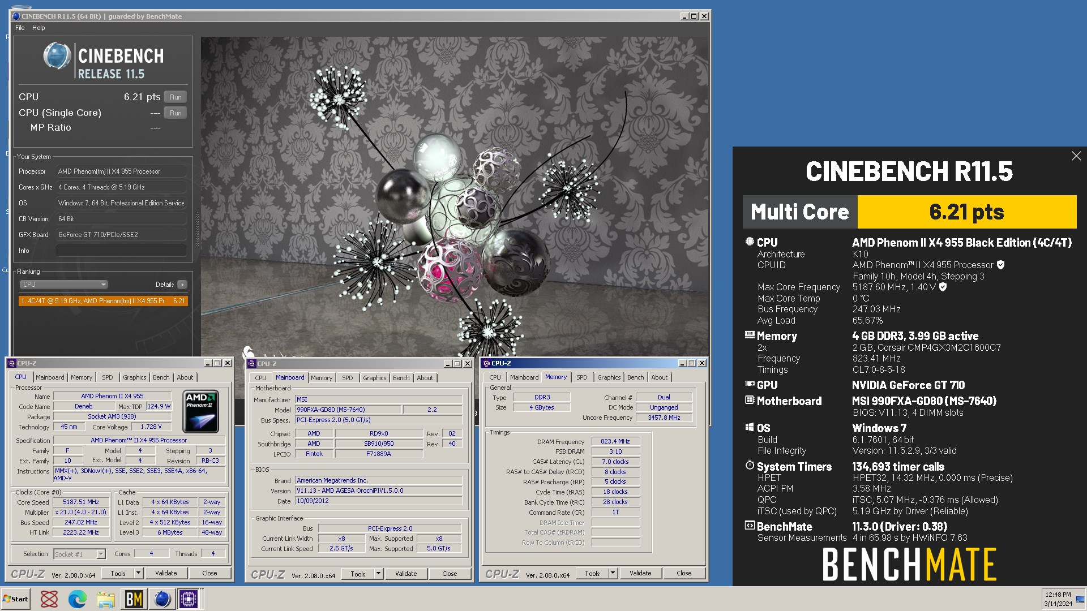
Task: Click the Details arrow button in Ranking
Action: (x=182, y=285)
